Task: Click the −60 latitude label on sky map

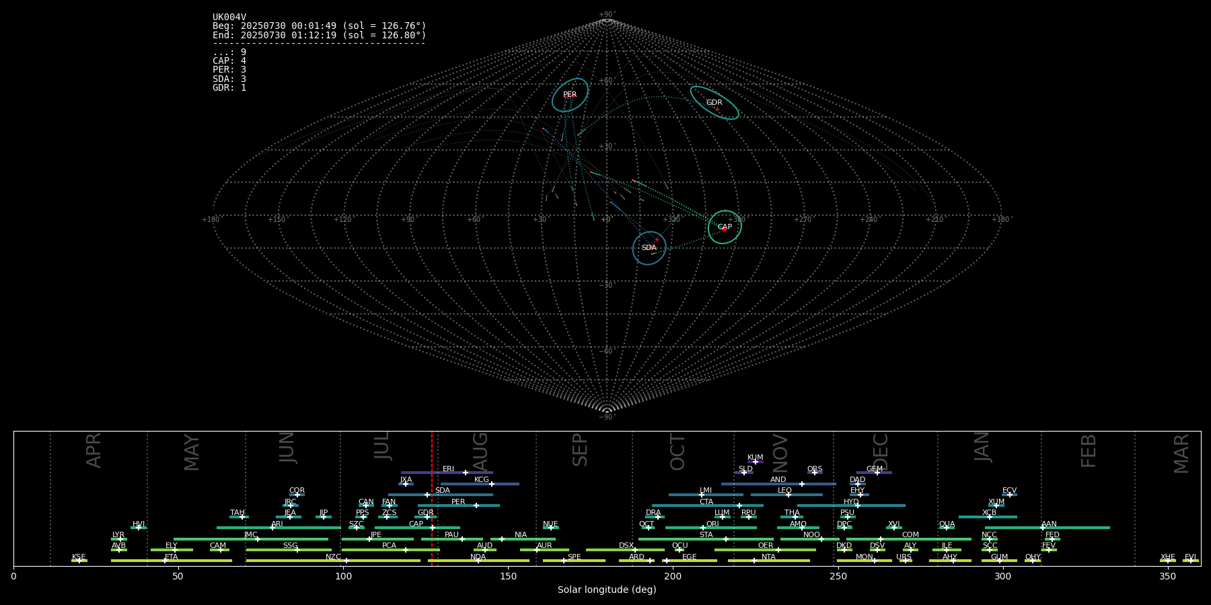Action: (607, 352)
